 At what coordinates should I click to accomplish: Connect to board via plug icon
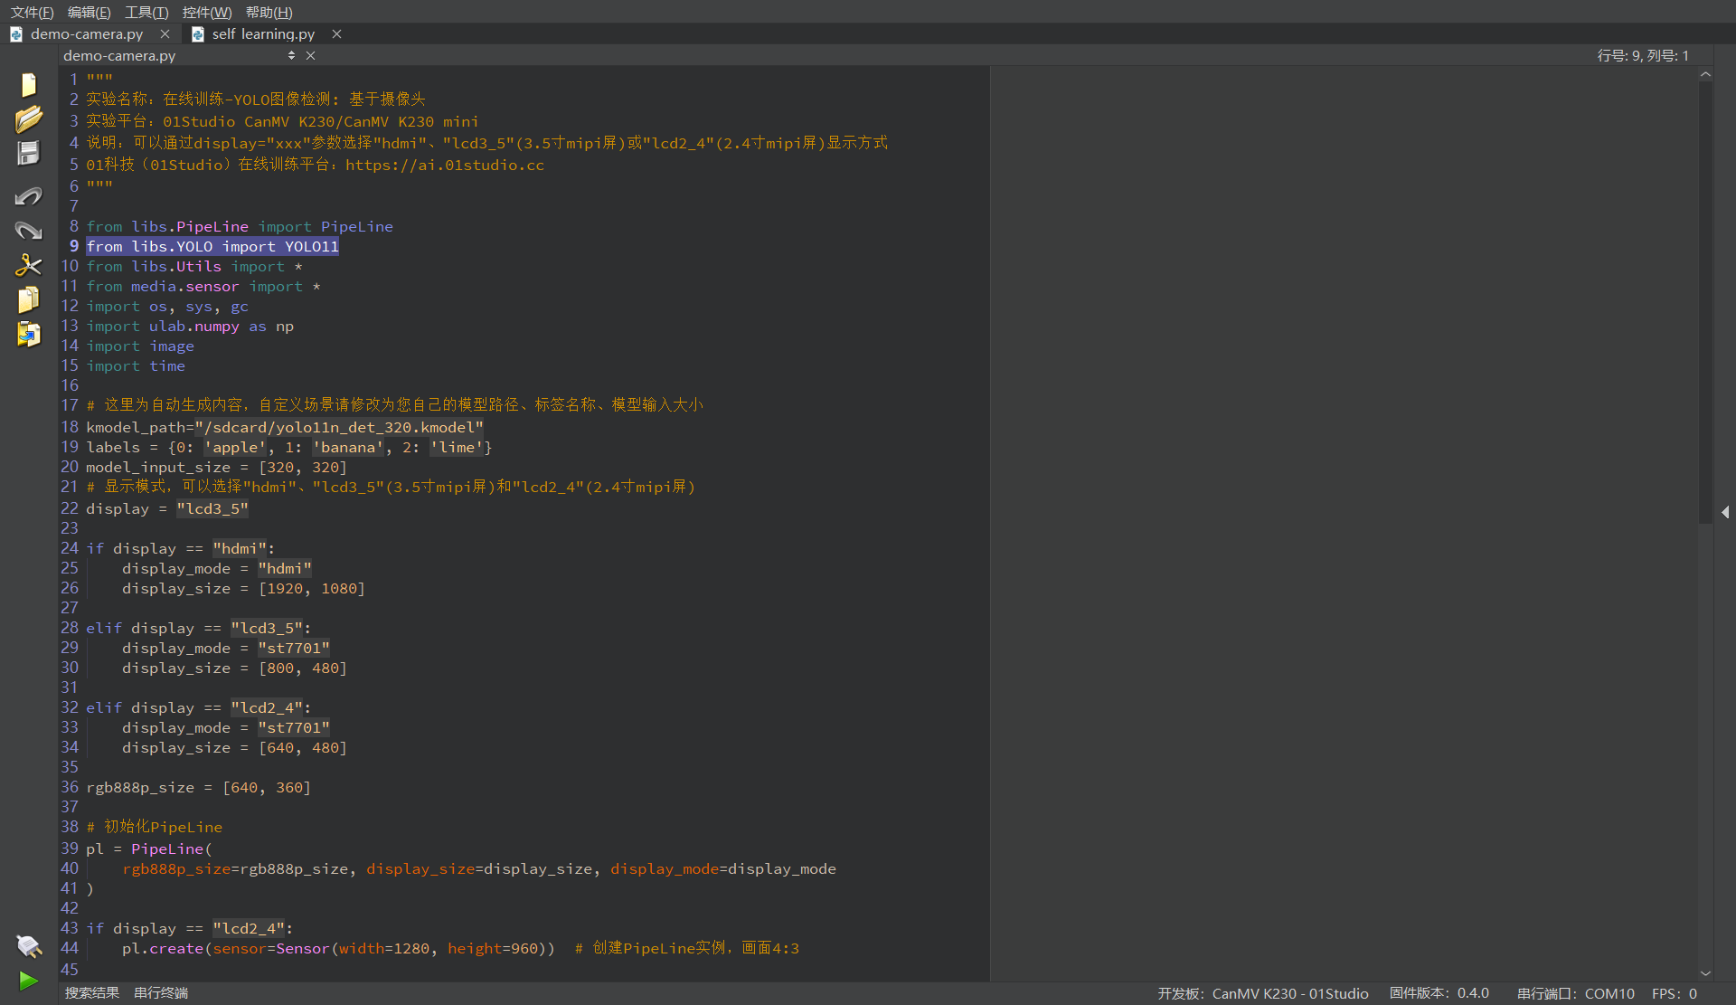click(x=28, y=946)
